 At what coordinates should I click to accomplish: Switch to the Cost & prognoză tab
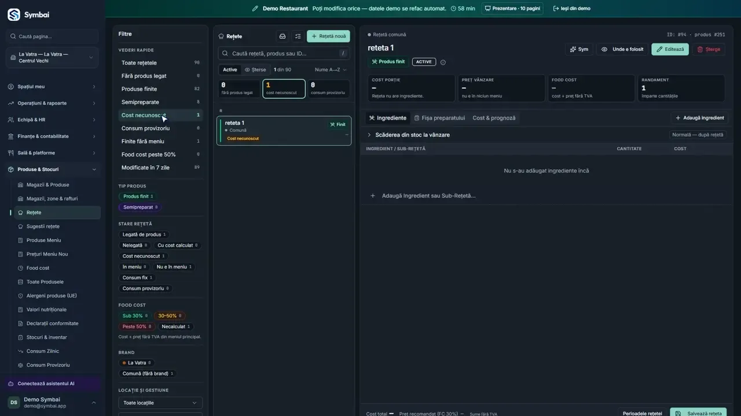(494, 118)
